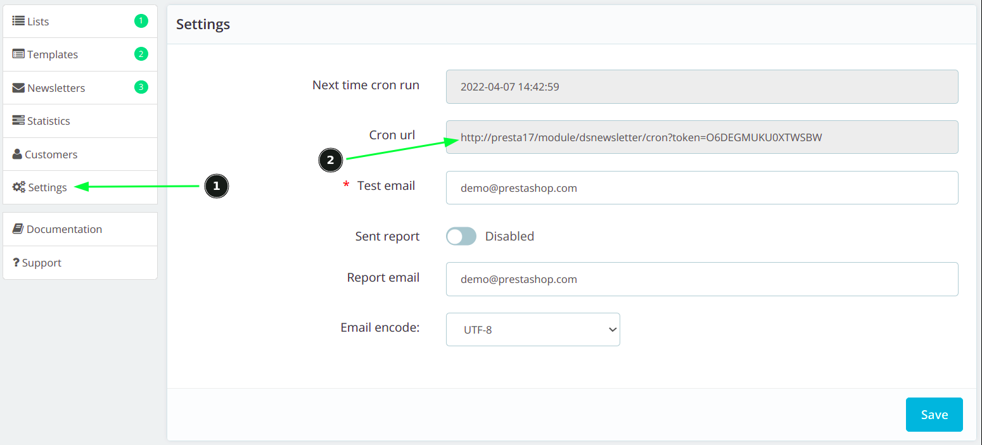The image size is (982, 445).
Task: Click the Statistics icon in sidebar
Action: (18, 121)
